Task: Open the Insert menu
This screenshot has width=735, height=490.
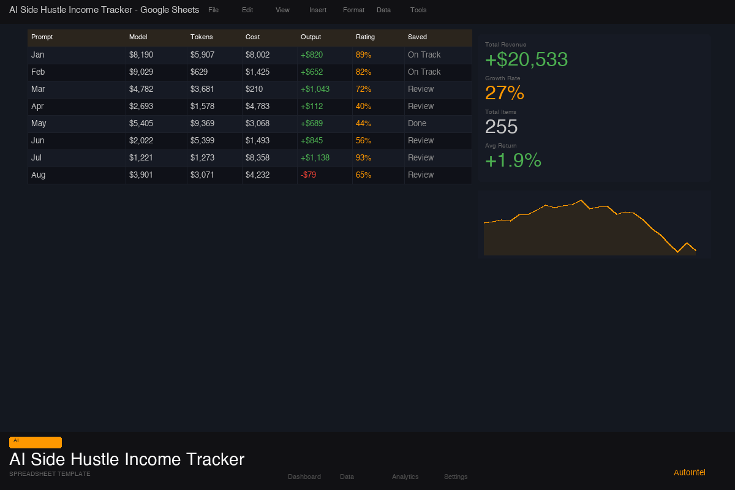Action: [x=318, y=10]
